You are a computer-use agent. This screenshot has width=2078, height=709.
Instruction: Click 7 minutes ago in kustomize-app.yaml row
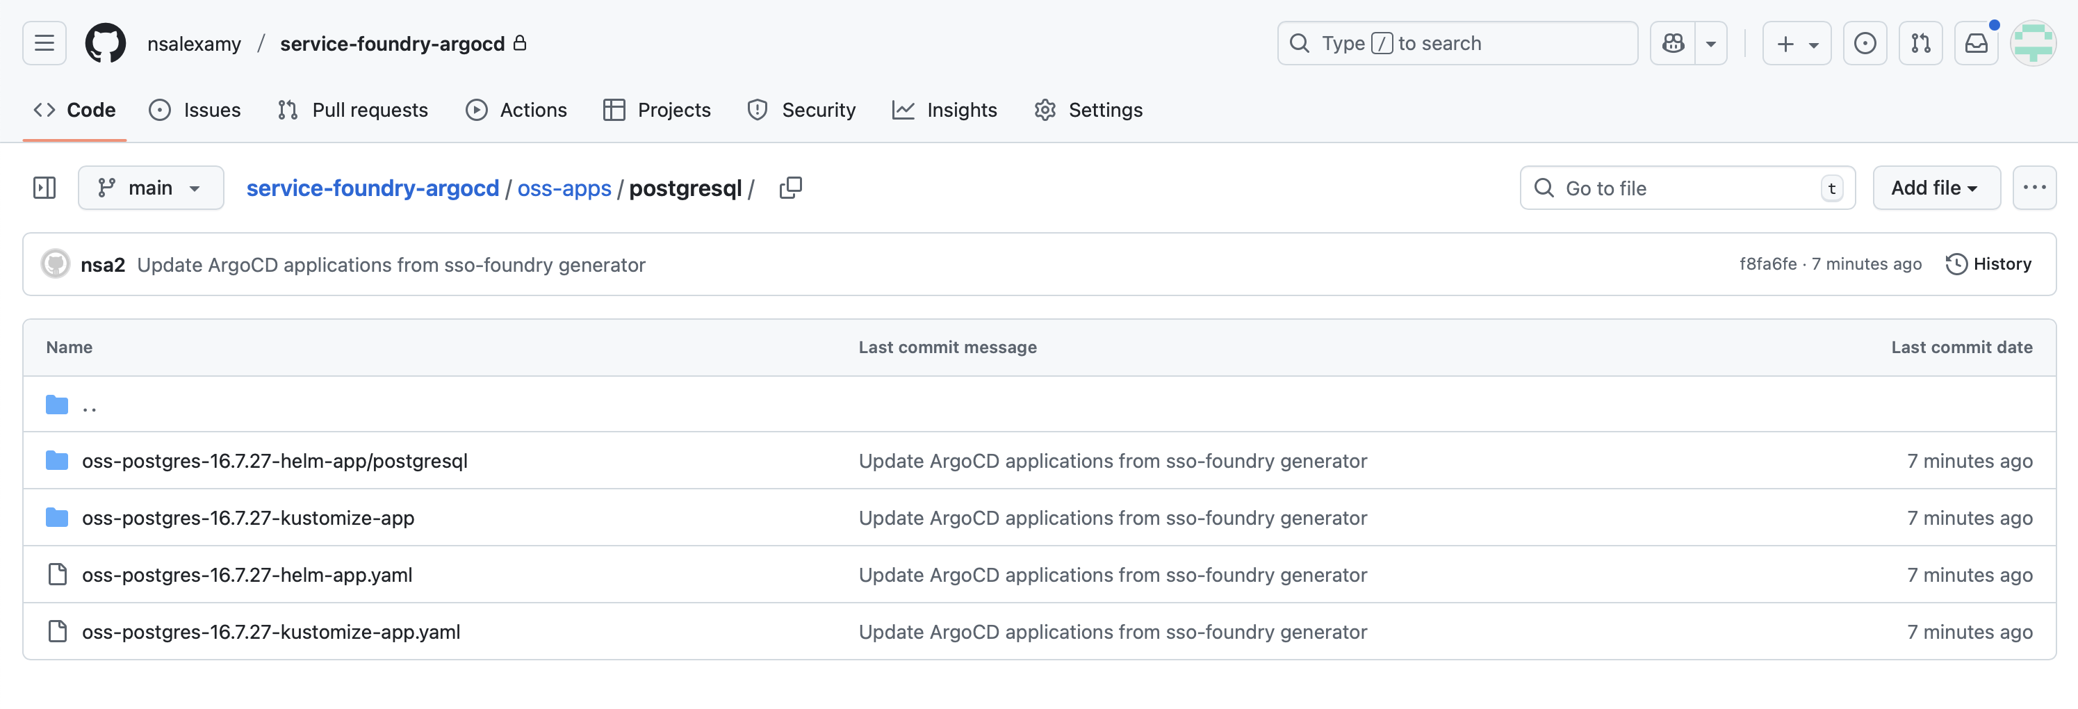1969,632
